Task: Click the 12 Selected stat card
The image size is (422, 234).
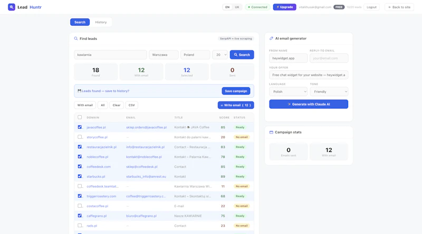Action: [x=187, y=72]
